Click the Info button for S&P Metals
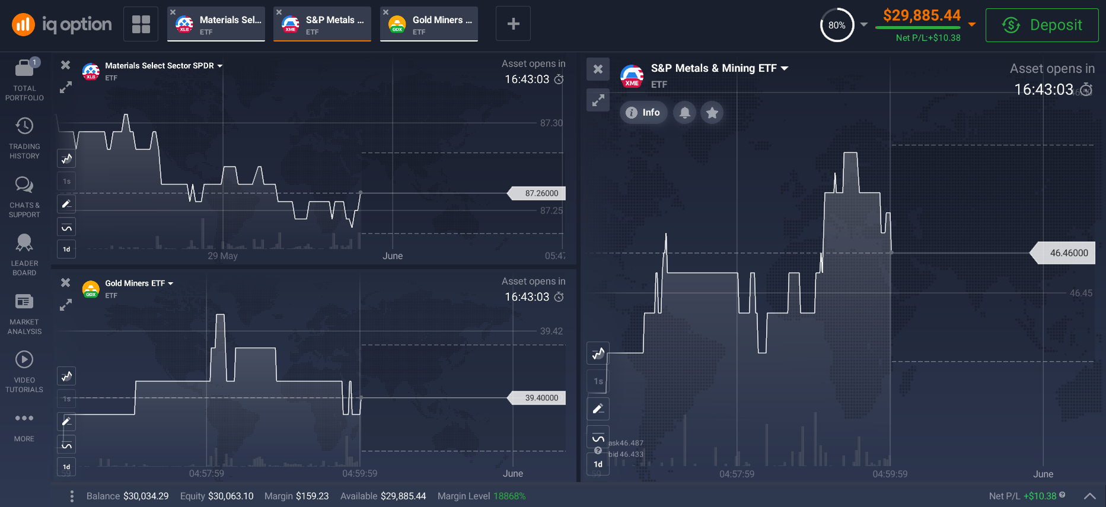1106x507 pixels. click(x=643, y=113)
